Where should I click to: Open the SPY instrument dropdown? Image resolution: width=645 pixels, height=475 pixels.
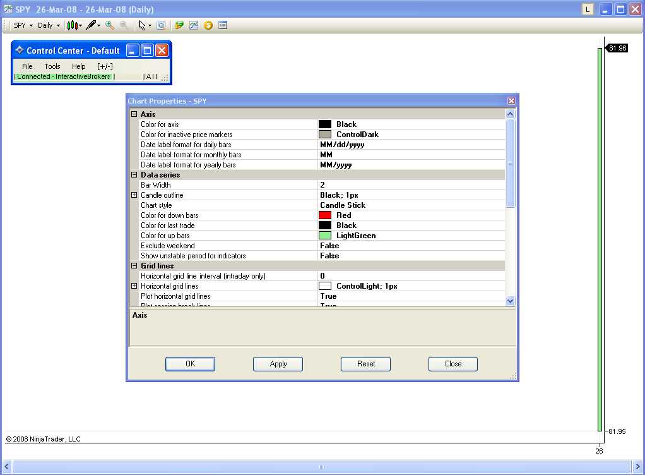(x=23, y=25)
